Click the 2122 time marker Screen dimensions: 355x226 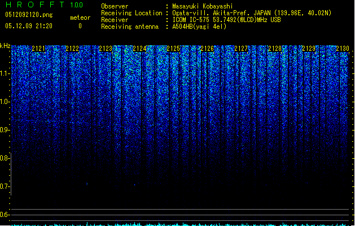point(72,49)
